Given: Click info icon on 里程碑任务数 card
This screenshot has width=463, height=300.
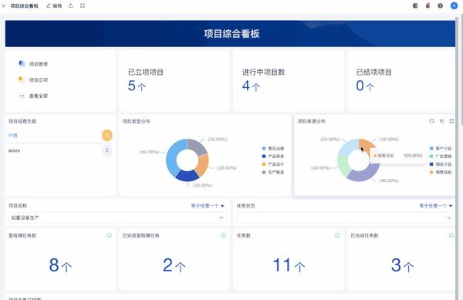Looking at the screenshot, I should pos(109,235).
